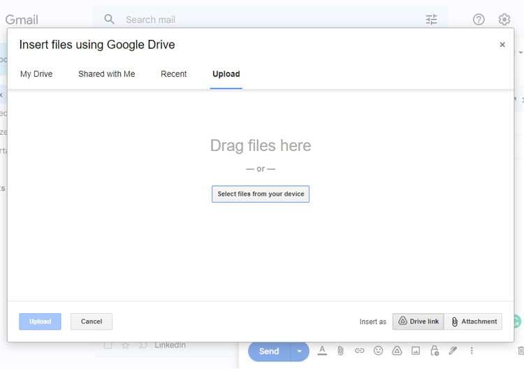Screen dimensions: 524x369
Task: Click the search magnifier icon
Action: tap(109, 20)
